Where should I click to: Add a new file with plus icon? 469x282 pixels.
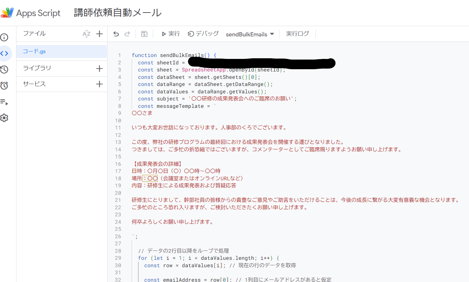[x=99, y=34]
